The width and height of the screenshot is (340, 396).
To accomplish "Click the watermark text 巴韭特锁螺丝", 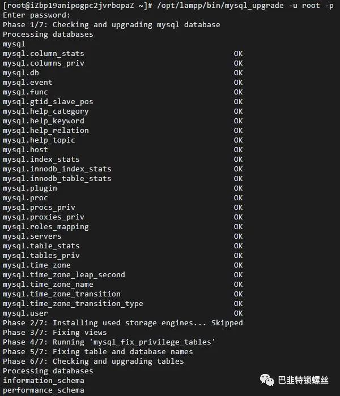I will (x=303, y=380).
